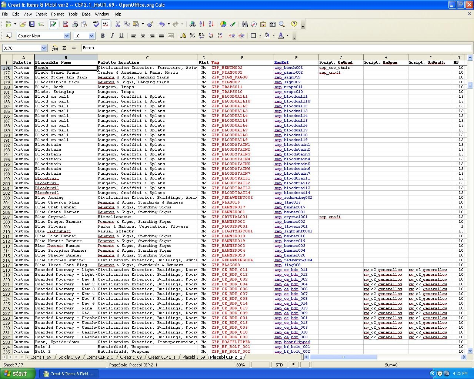Select the column E header

242,58
